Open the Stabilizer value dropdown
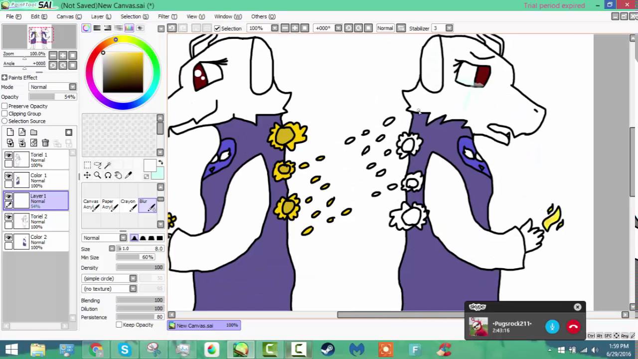638x359 pixels. click(449, 28)
